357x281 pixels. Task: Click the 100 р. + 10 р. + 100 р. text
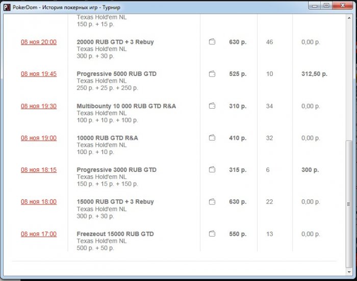coord(107,120)
